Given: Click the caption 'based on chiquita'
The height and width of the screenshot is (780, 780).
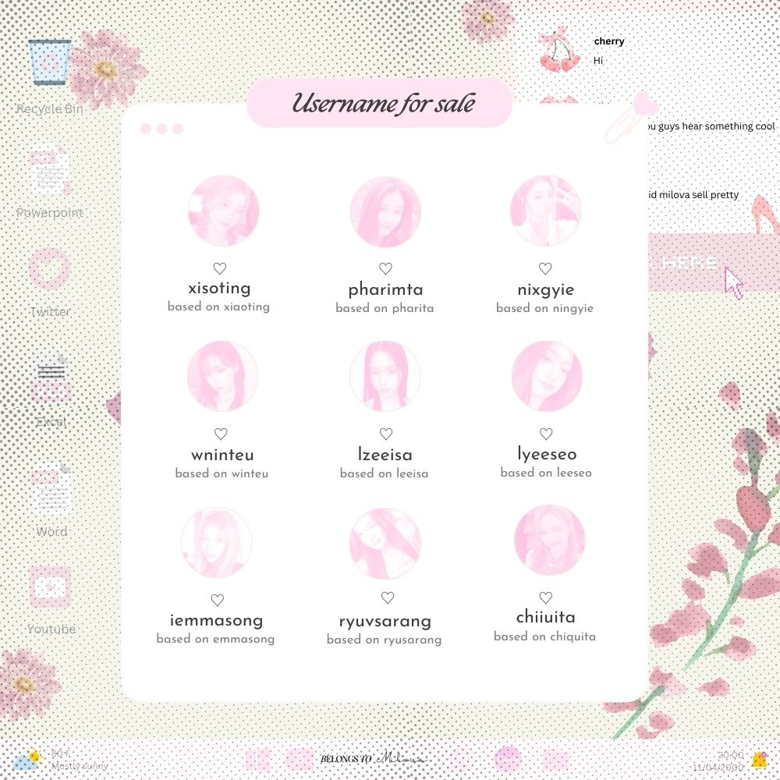Looking at the screenshot, I should (544, 636).
